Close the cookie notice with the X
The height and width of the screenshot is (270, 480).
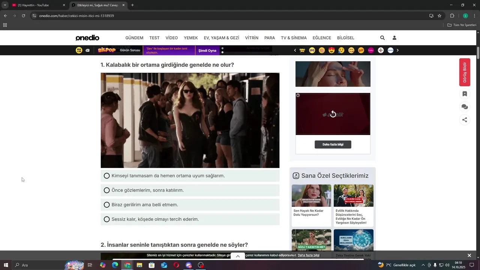(469, 255)
